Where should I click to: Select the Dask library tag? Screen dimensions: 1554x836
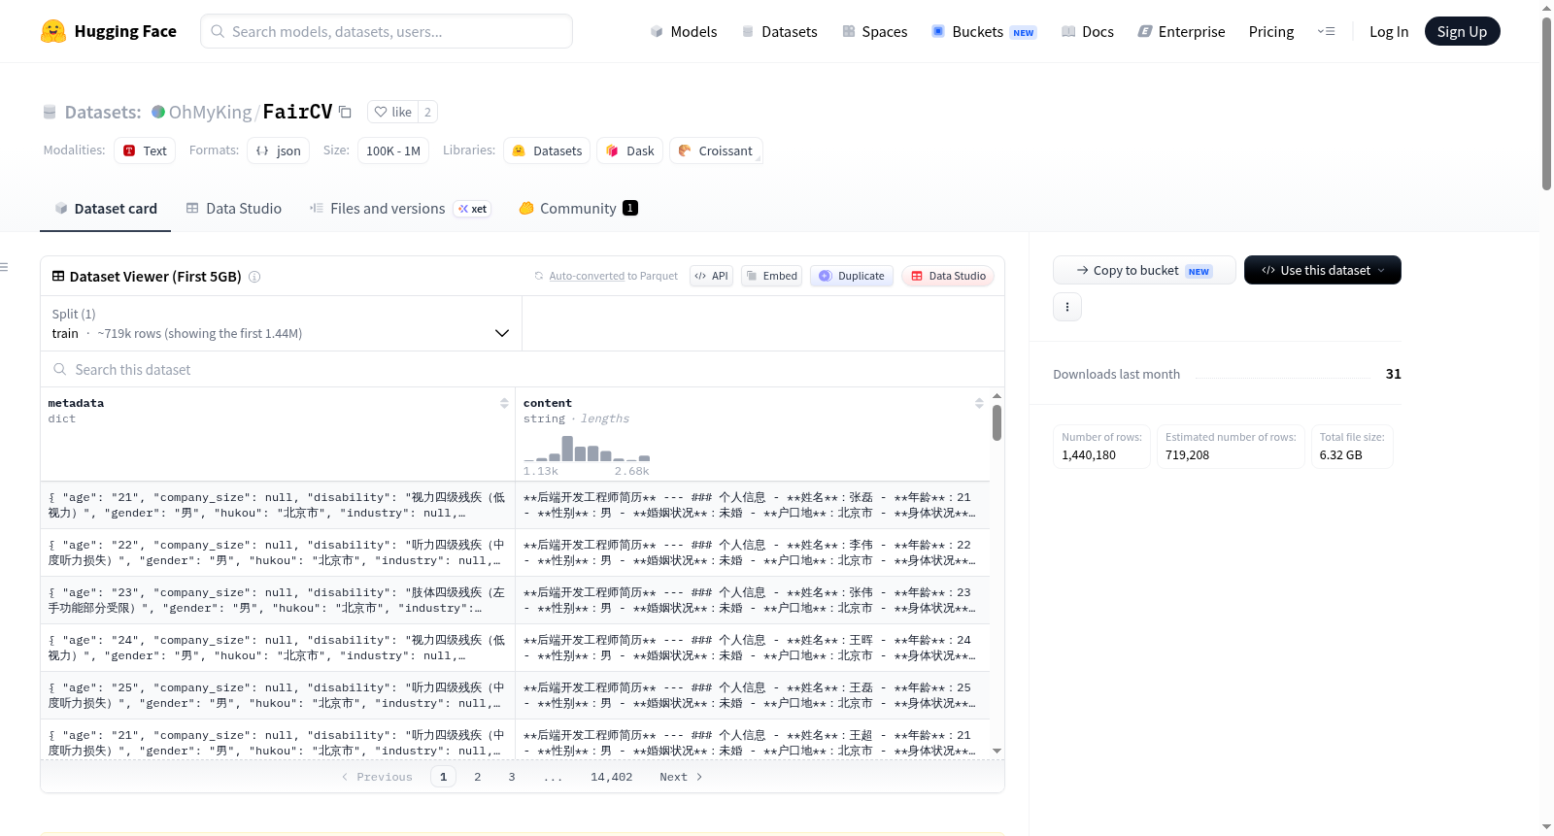click(630, 150)
